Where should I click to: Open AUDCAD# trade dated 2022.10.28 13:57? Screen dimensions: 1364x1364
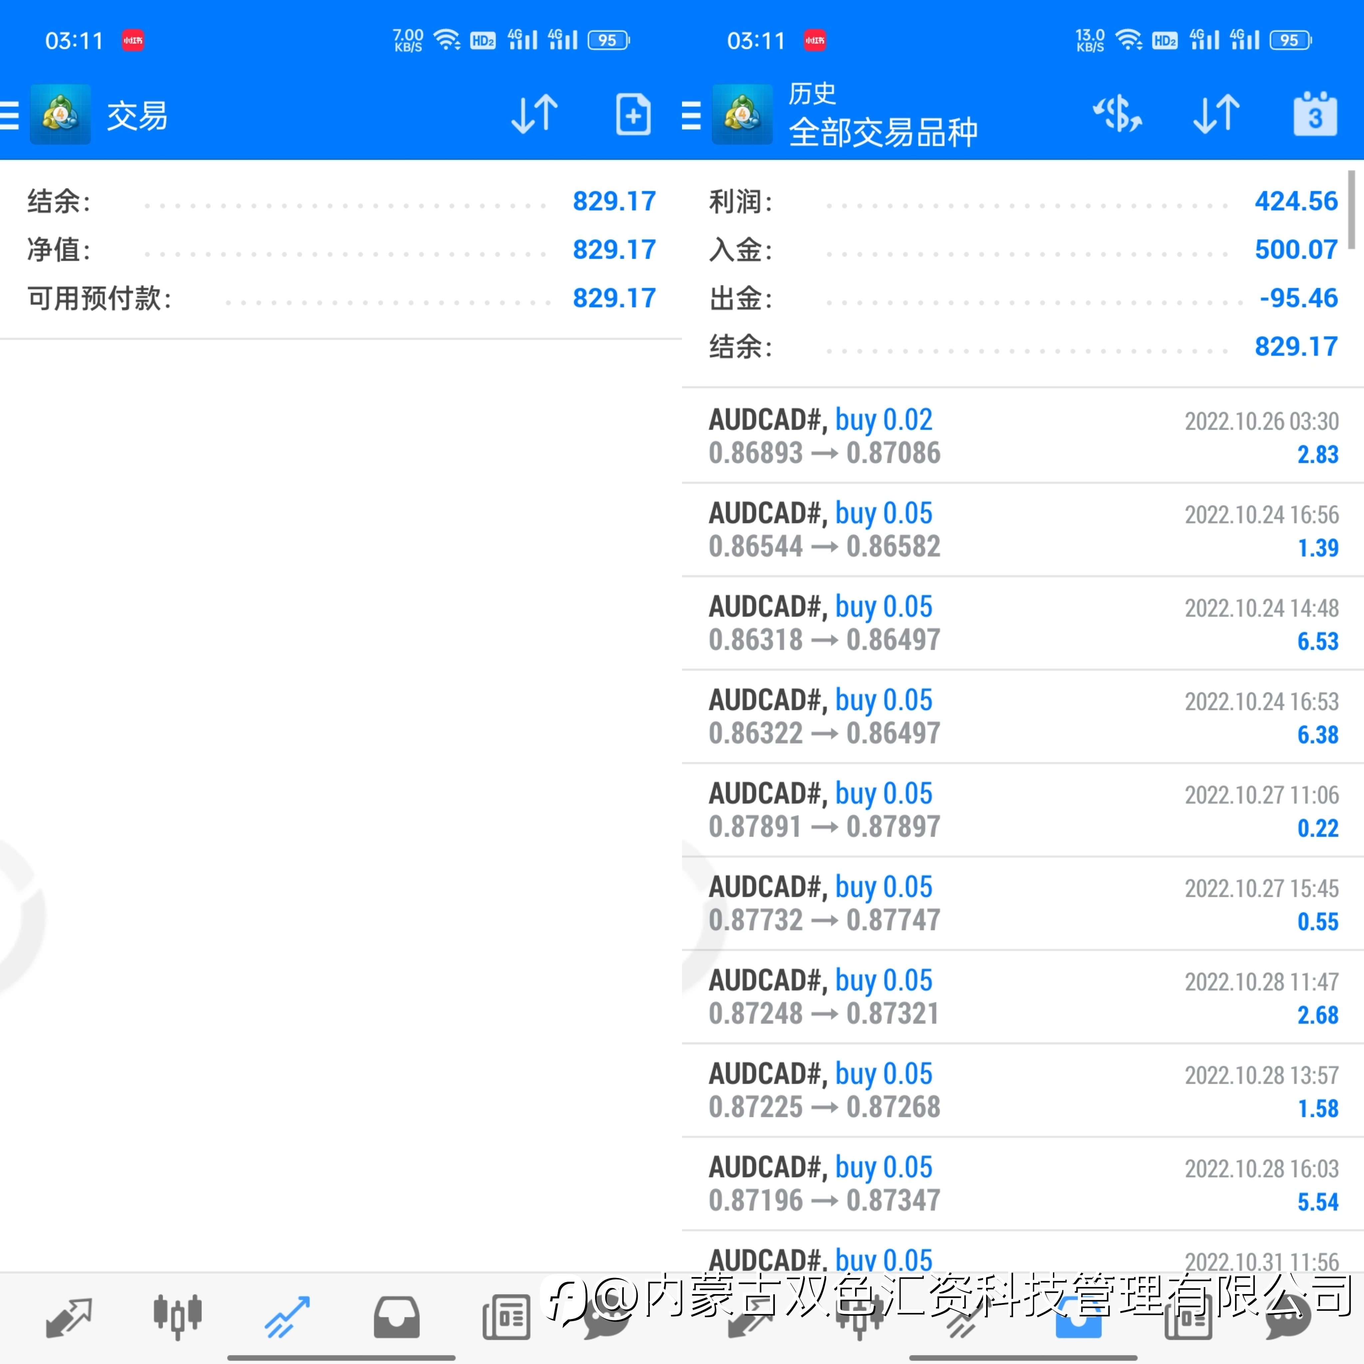[x=1023, y=1090]
